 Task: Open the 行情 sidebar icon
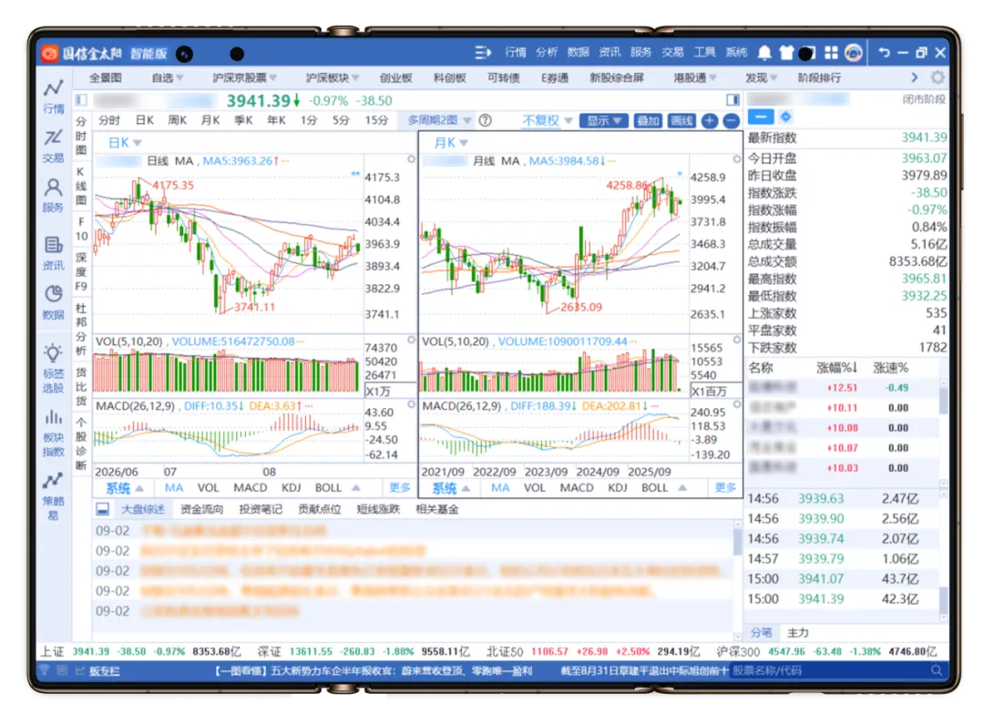[x=54, y=96]
